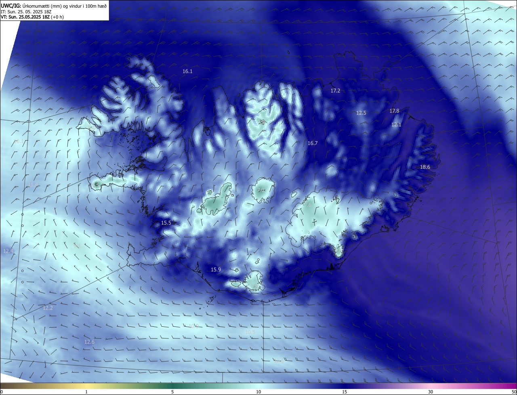Click the 15.9 value on the south coast
Viewport: 517px width, 395px height.
pyautogui.click(x=216, y=270)
